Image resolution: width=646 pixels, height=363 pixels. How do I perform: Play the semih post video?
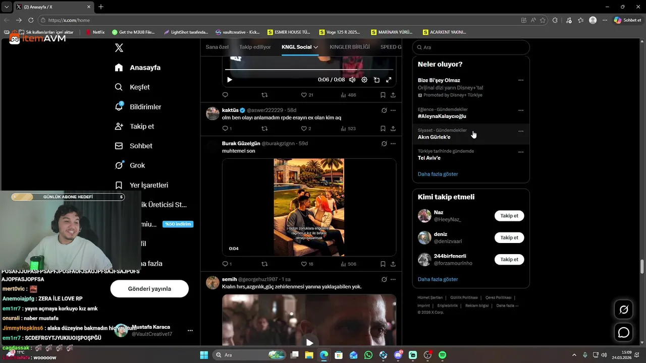tap(309, 343)
